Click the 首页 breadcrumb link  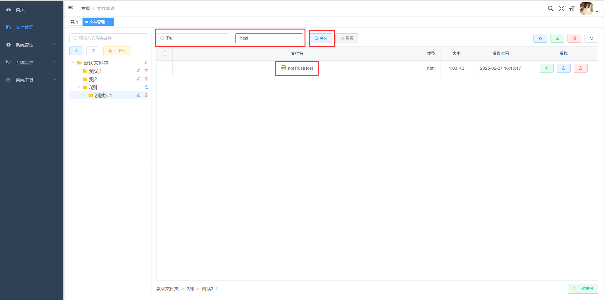(86, 8)
